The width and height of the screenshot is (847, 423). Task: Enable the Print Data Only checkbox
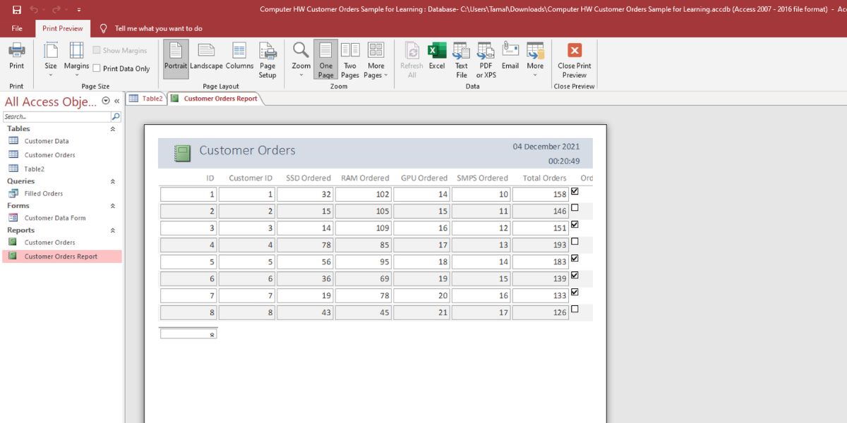click(x=97, y=69)
